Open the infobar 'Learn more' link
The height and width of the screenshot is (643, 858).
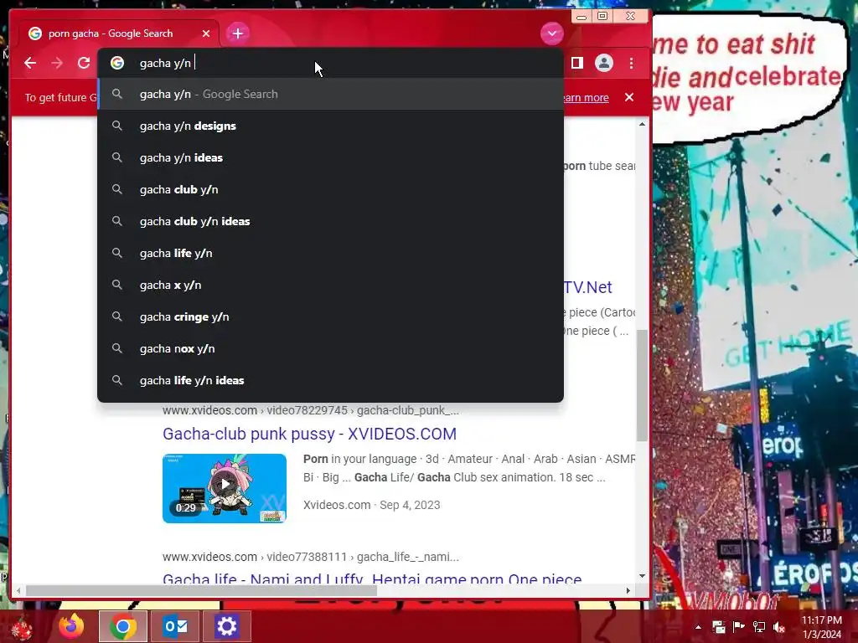pos(586,97)
